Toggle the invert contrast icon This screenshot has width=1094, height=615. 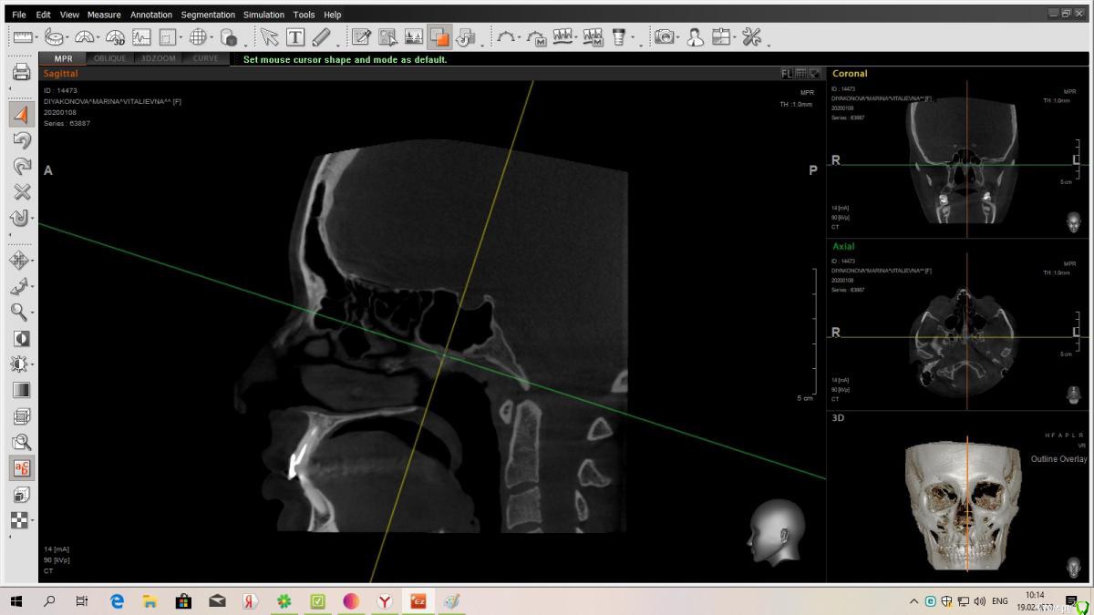(x=21, y=338)
